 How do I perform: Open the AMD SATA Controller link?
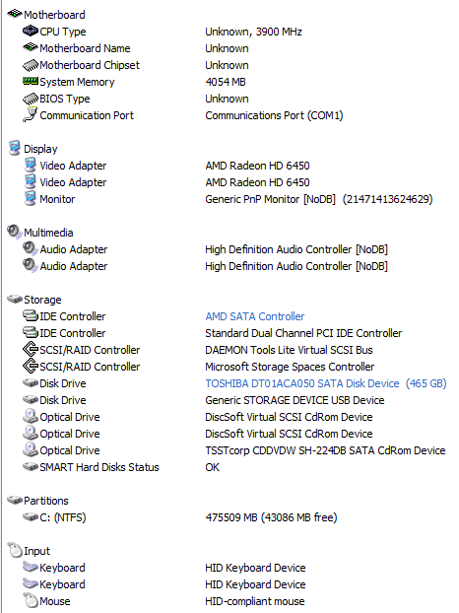point(255,316)
